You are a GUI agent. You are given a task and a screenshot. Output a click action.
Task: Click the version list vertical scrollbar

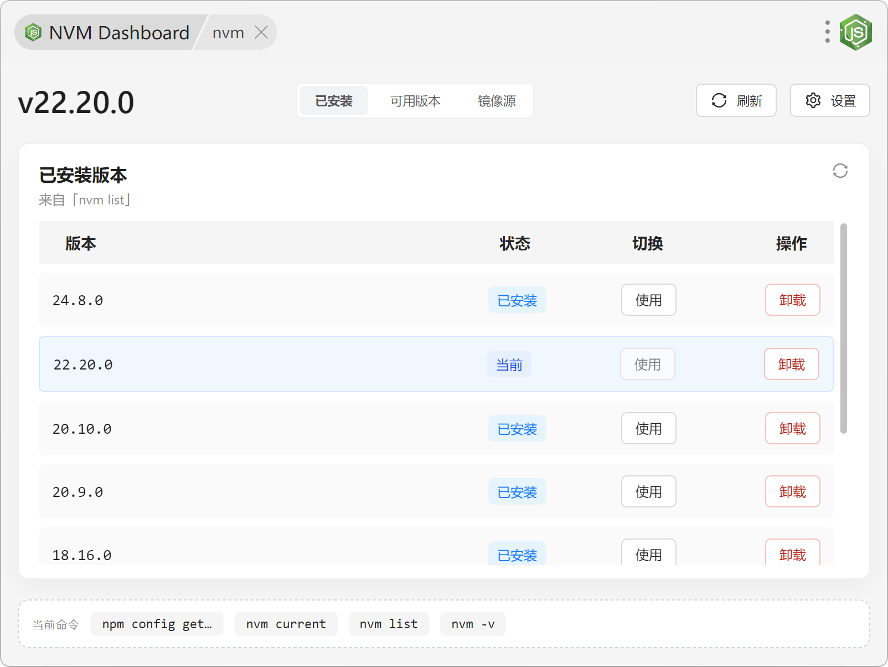843,328
